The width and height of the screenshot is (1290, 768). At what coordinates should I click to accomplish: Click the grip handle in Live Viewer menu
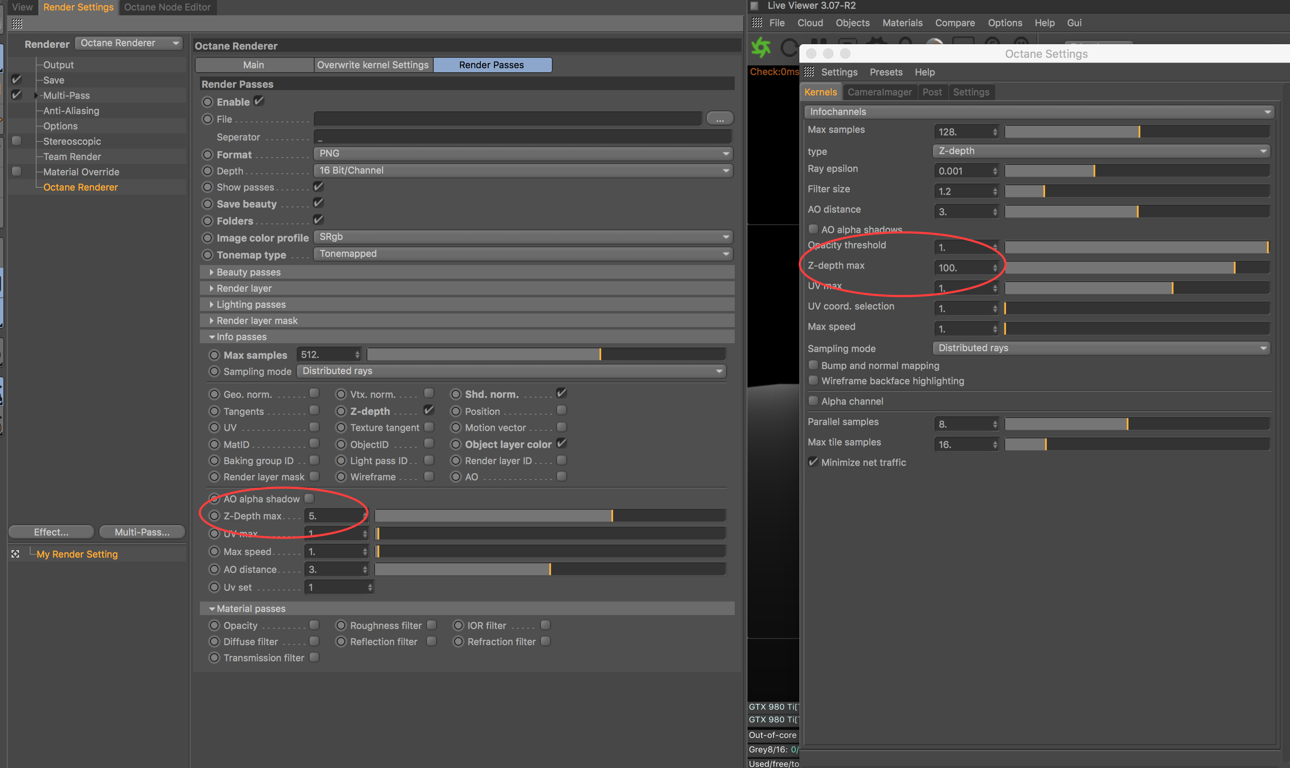tap(756, 23)
